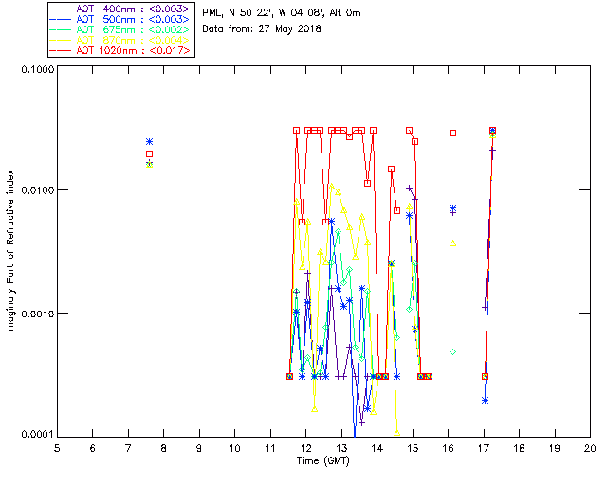Click the blue asterisk marker just after 16 GMT
The image size is (607, 485).
[x=453, y=208]
